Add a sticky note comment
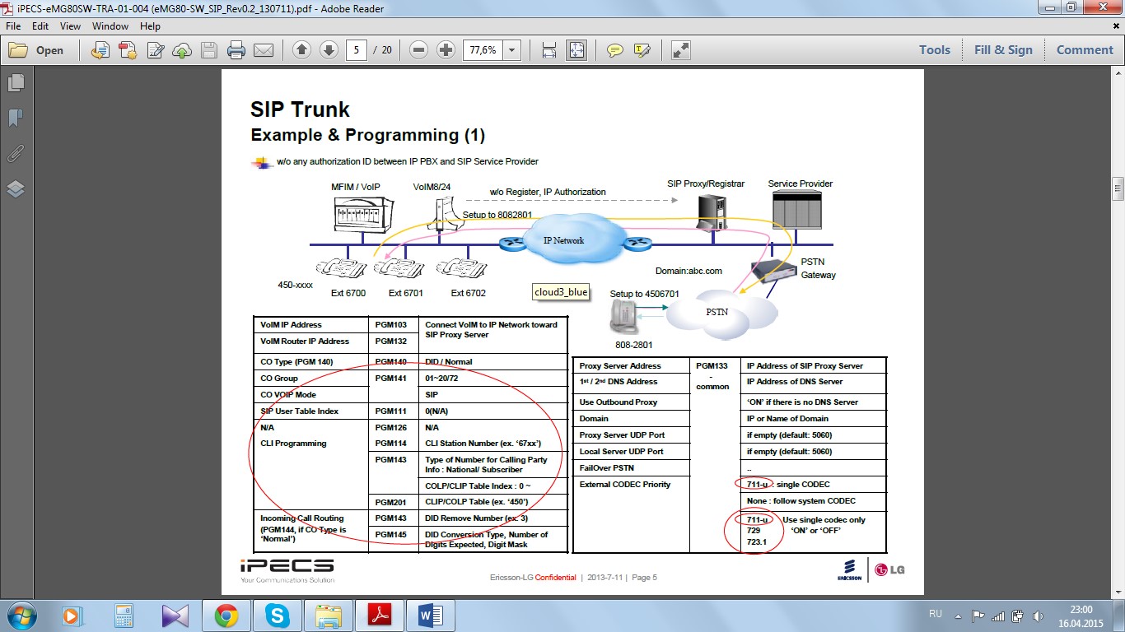The image size is (1125, 632). click(615, 50)
